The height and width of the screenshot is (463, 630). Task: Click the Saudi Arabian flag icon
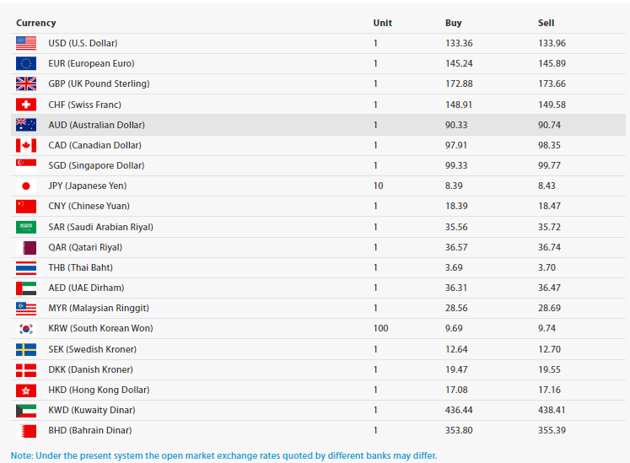pyautogui.click(x=26, y=227)
